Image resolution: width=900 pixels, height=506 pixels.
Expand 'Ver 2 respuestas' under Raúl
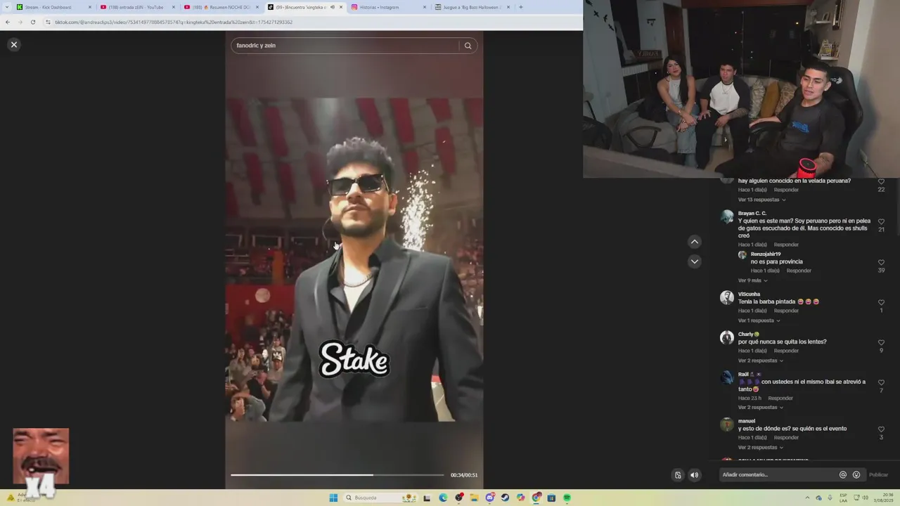[760, 408]
